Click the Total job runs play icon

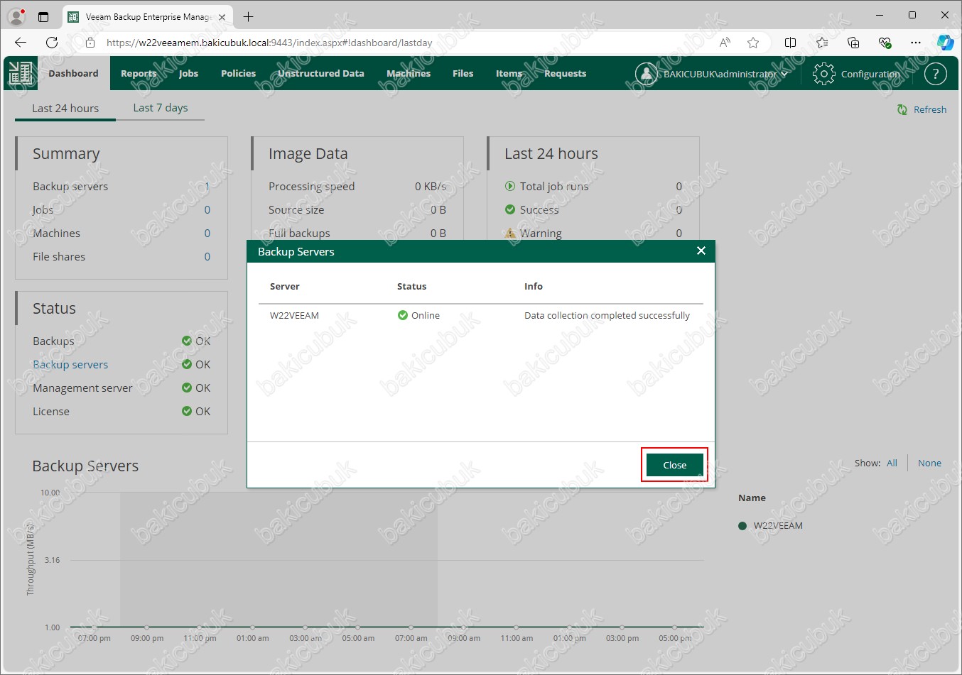coord(510,186)
